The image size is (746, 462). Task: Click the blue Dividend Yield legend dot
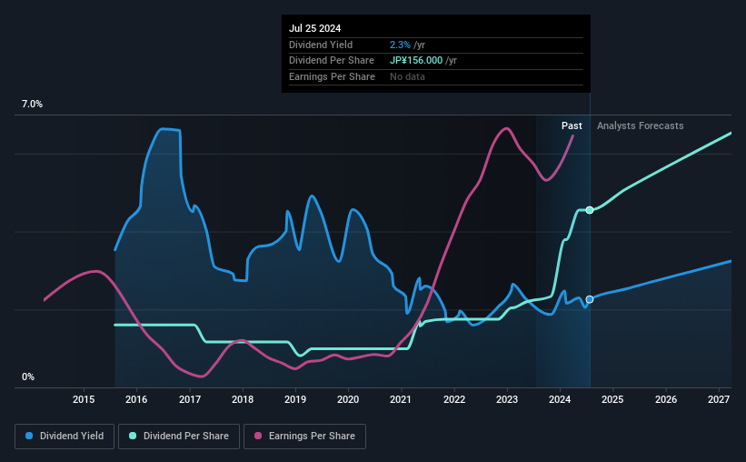click(29, 436)
